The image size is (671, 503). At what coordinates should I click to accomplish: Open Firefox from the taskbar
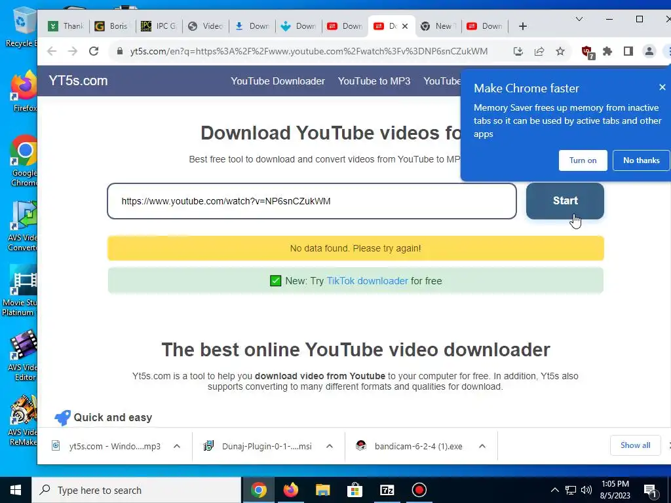point(290,490)
